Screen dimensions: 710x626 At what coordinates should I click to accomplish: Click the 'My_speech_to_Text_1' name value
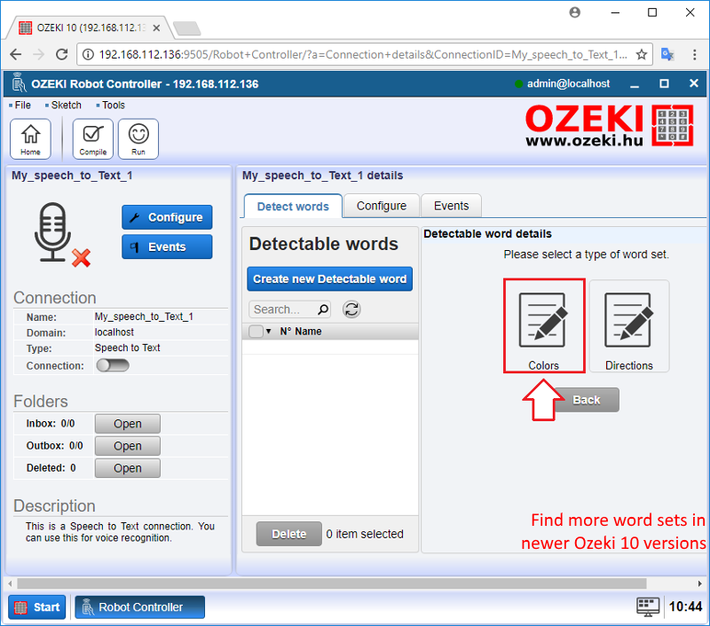click(144, 317)
